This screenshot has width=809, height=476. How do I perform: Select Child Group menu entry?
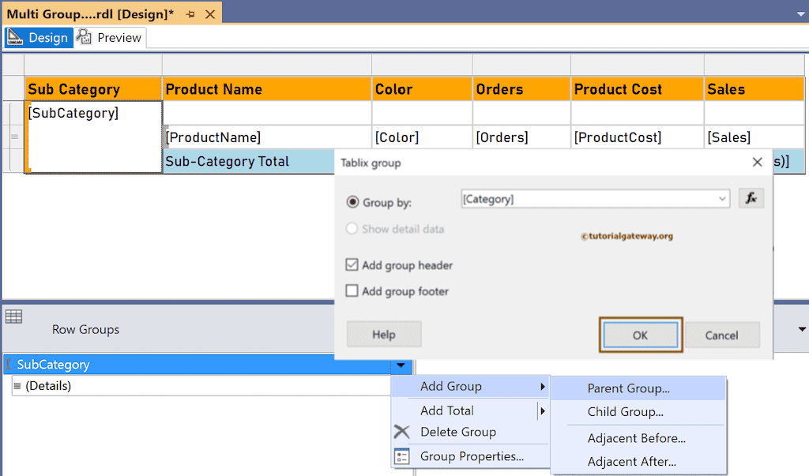click(x=625, y=412)
